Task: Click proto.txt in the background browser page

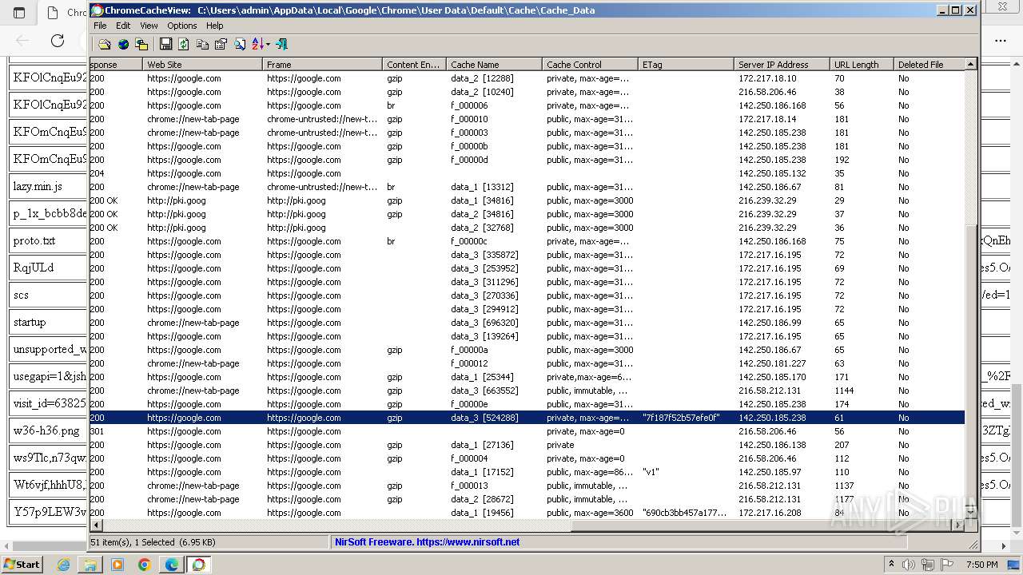Action: [x=34, y=240]
